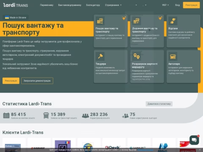This screenshot has height=152, width=203.
Task: Click the Made in Ukraine badge
Action: tap(16, 17)
